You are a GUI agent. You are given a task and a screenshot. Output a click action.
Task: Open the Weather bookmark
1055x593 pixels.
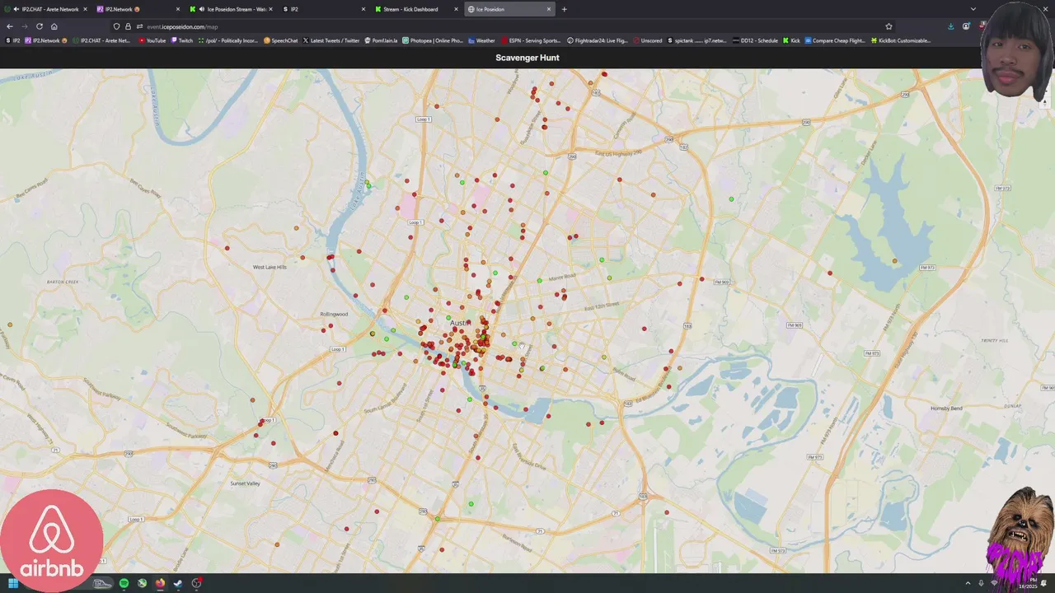click(481, 40)
